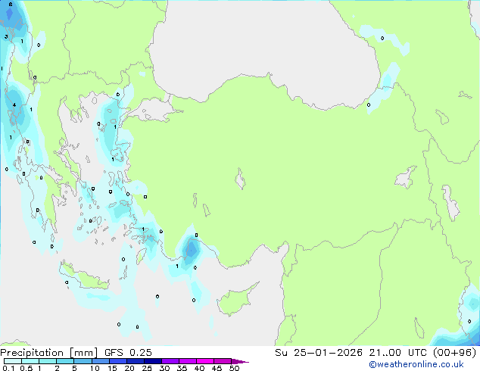Click the 5–10 mm legend color box
480x371 pixels.
coord(83,361)
